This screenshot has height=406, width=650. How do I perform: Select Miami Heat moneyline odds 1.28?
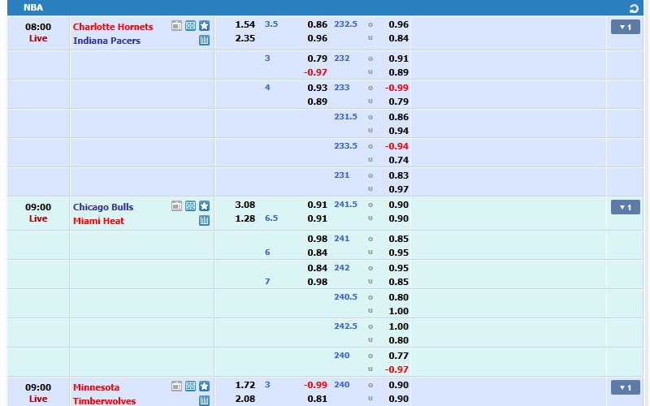click(245, 218)
